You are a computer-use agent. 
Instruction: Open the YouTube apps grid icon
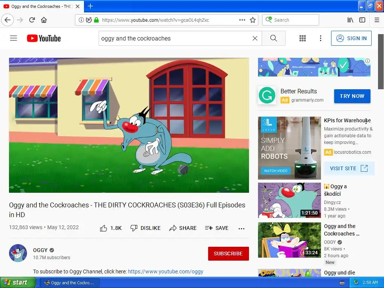[303, 38]
